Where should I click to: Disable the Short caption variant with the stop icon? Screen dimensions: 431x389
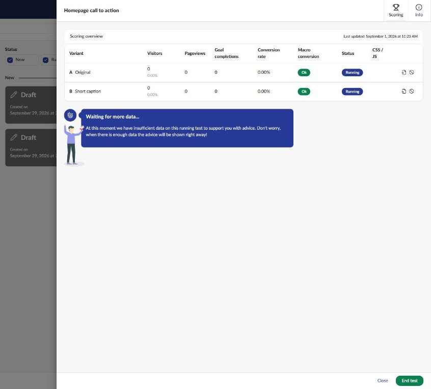pos(412,92)
